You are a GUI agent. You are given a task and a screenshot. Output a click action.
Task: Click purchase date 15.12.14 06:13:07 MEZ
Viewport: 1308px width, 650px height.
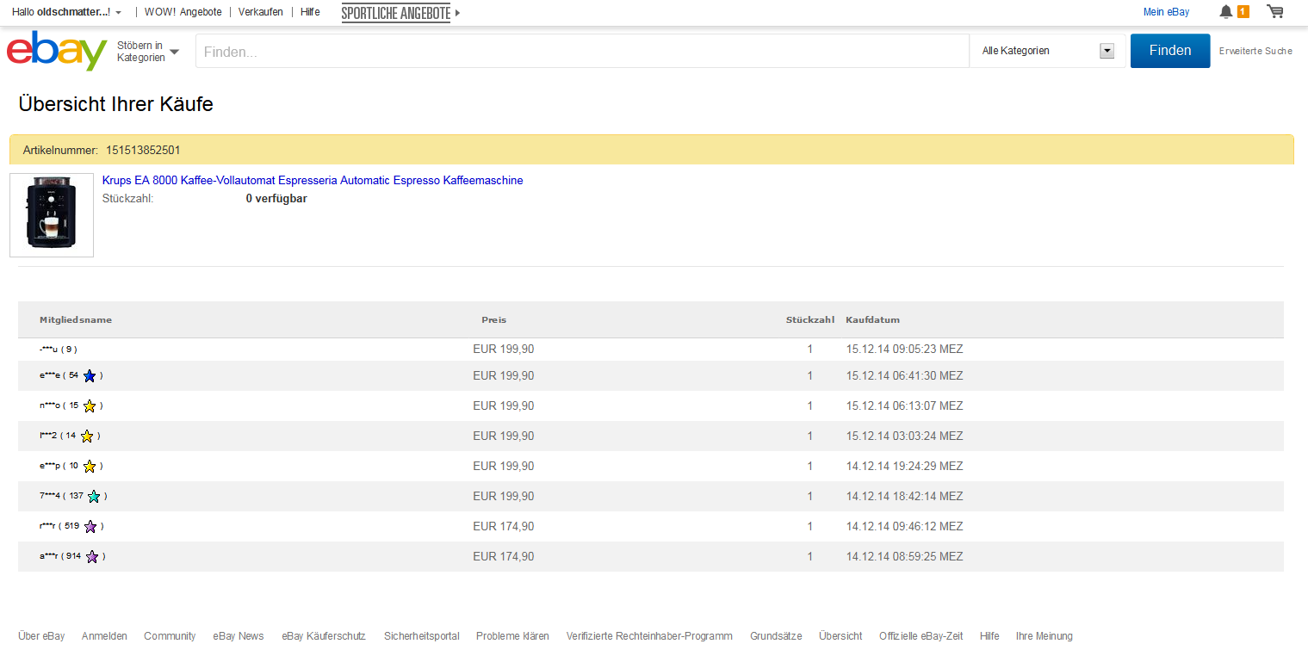tap(904, 405)
